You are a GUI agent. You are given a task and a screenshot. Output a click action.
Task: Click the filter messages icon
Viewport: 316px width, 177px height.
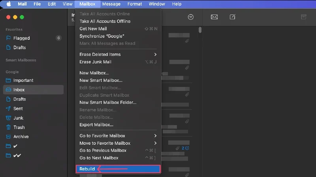pos(191,17)
